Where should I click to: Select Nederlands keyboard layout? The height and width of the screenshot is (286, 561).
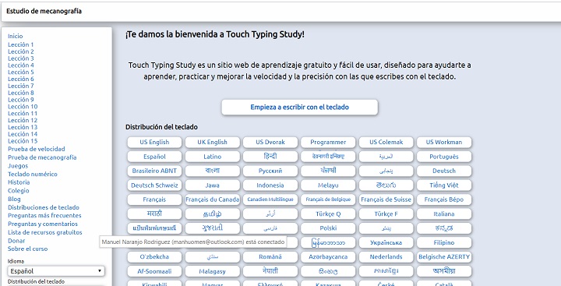386,256
